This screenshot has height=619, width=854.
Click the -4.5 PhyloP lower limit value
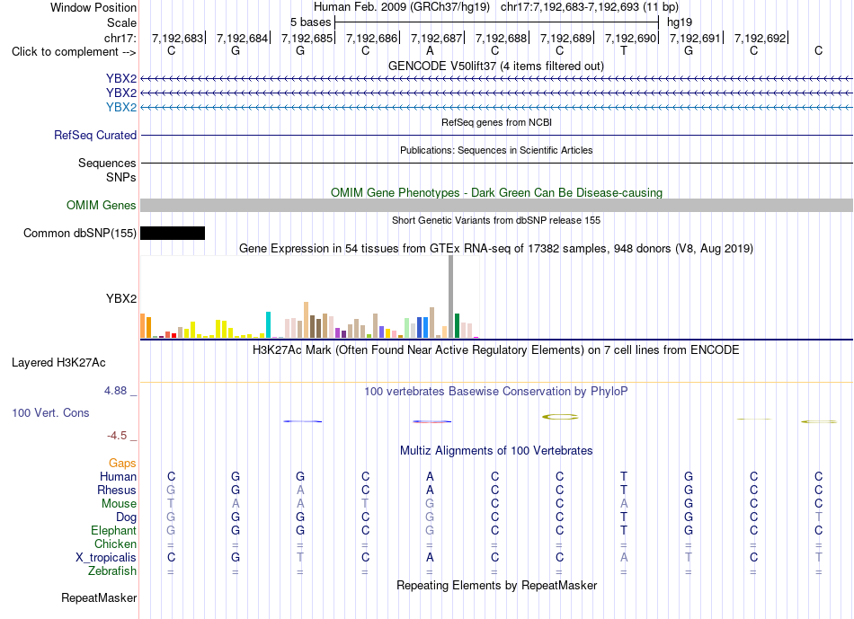tap(117, 436)
